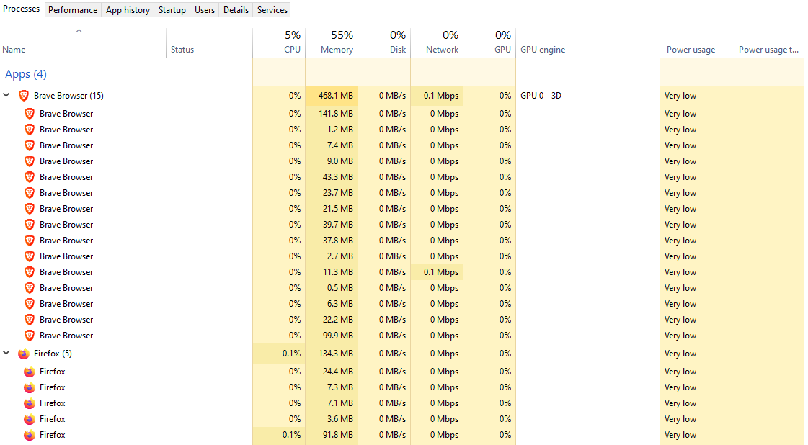Click Brave icon in the 43.3 MB row
The width and height of the screenshot is (808, 445).
[30, 177]
